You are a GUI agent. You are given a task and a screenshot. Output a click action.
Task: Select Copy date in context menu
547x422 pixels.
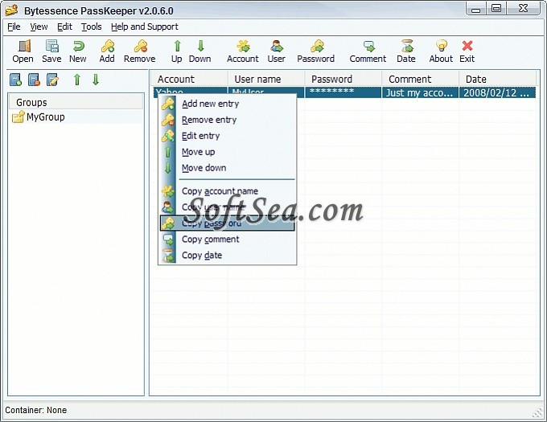pos(228,255)
